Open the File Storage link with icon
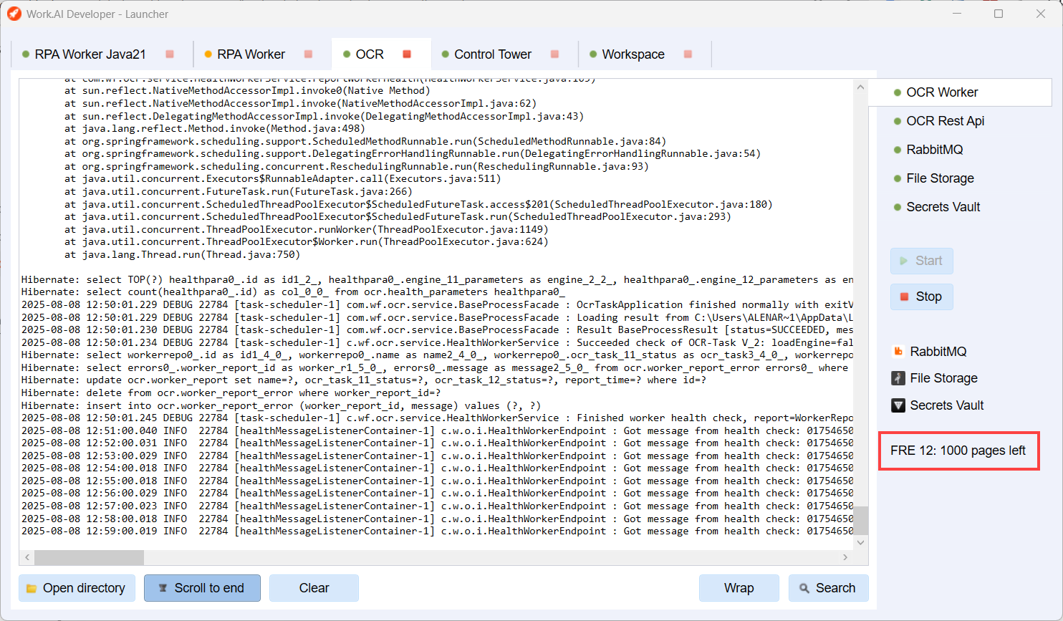Viewport: 1063px width, 621px height. pyautogui.click(x=934, y=378)
